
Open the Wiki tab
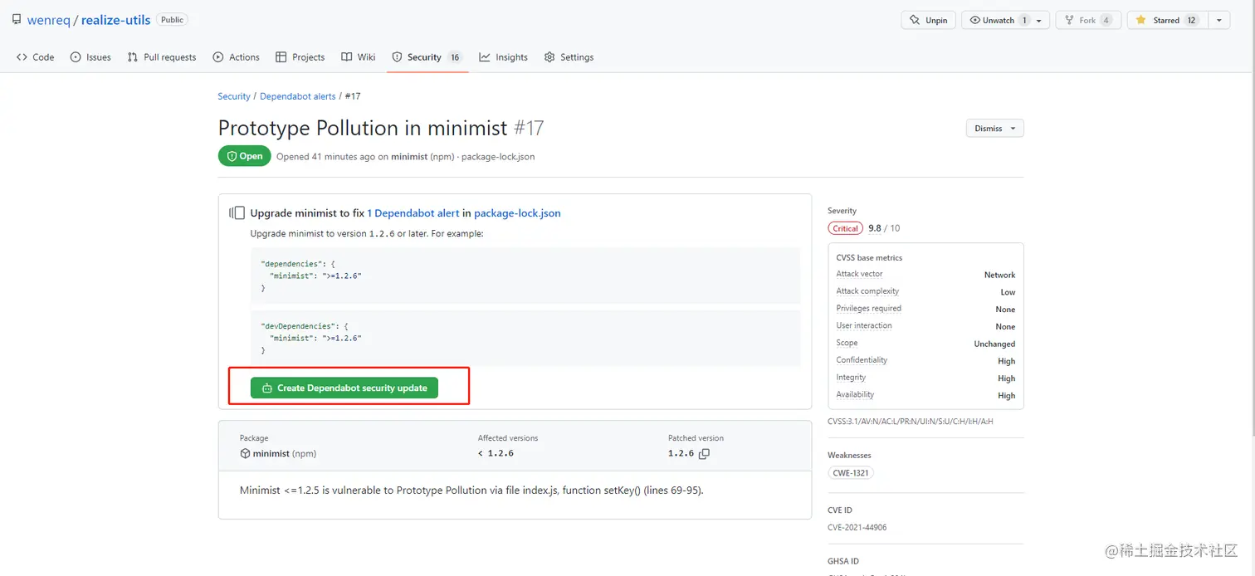click(x=358, y=57)
